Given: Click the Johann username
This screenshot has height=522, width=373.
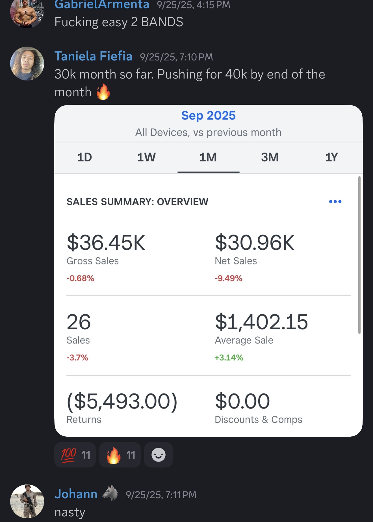Looking at the screenshot, I should (x=76, y=494).
